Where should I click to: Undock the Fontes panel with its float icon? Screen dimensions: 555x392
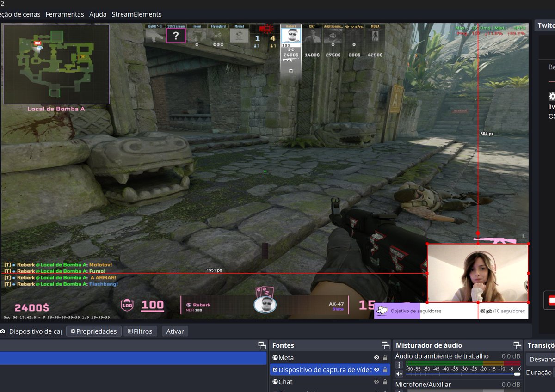coord(385,345)
